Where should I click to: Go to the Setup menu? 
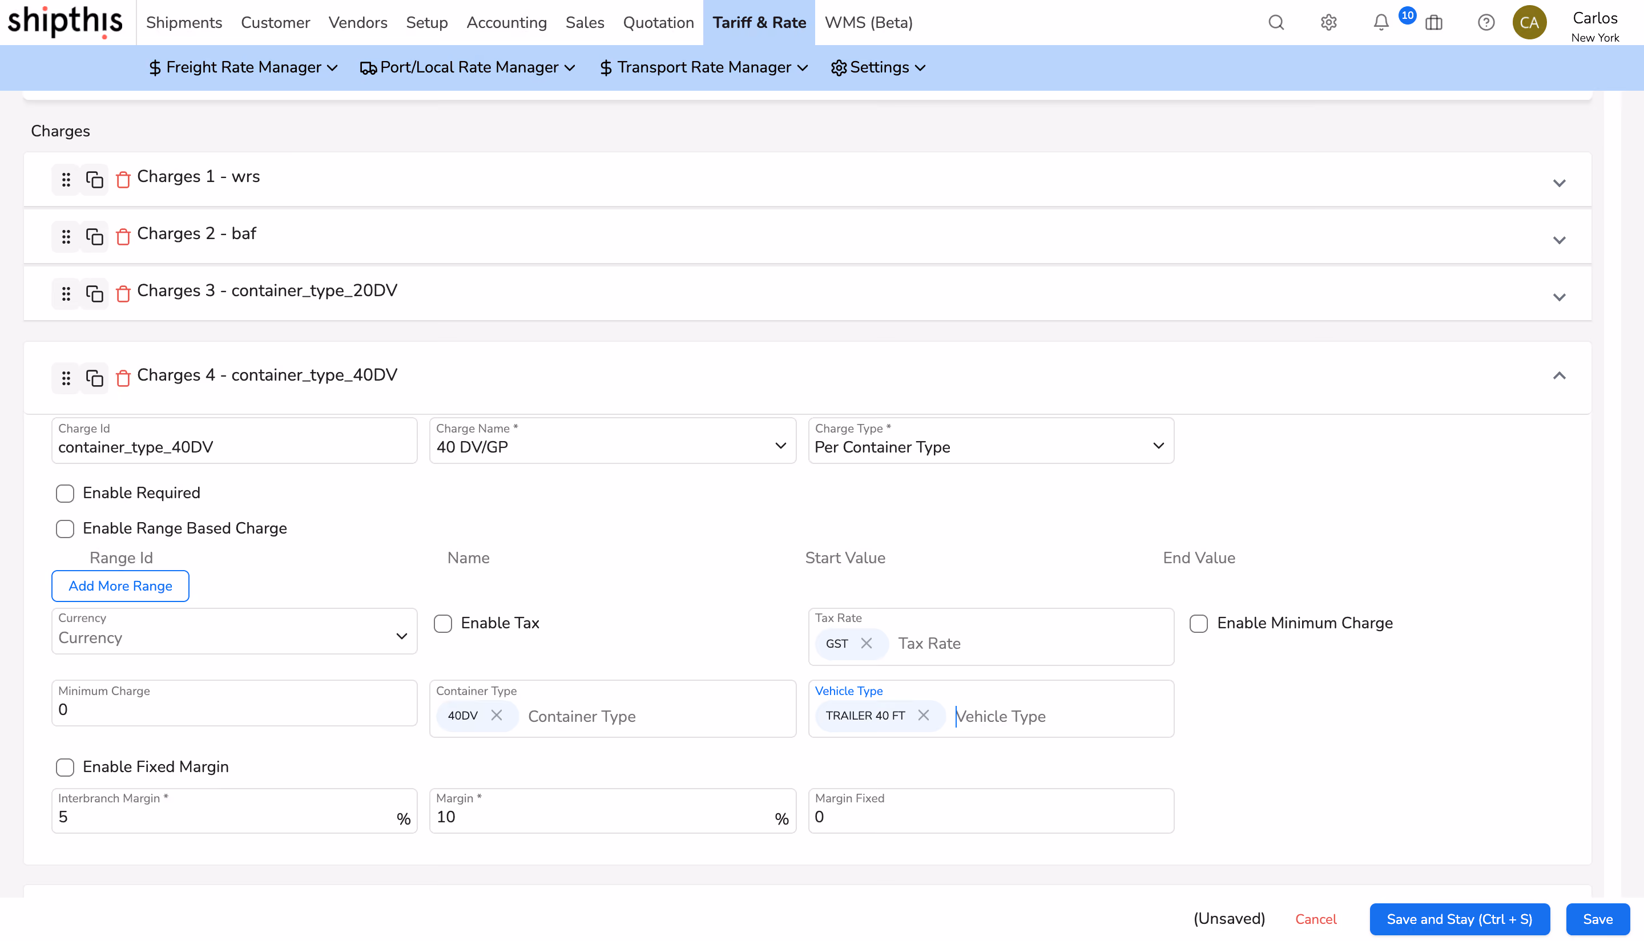tap(426, 23)
